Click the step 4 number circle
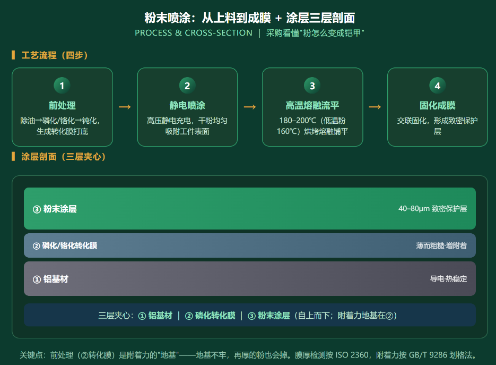The image size is (496, 365). [438, 86]
